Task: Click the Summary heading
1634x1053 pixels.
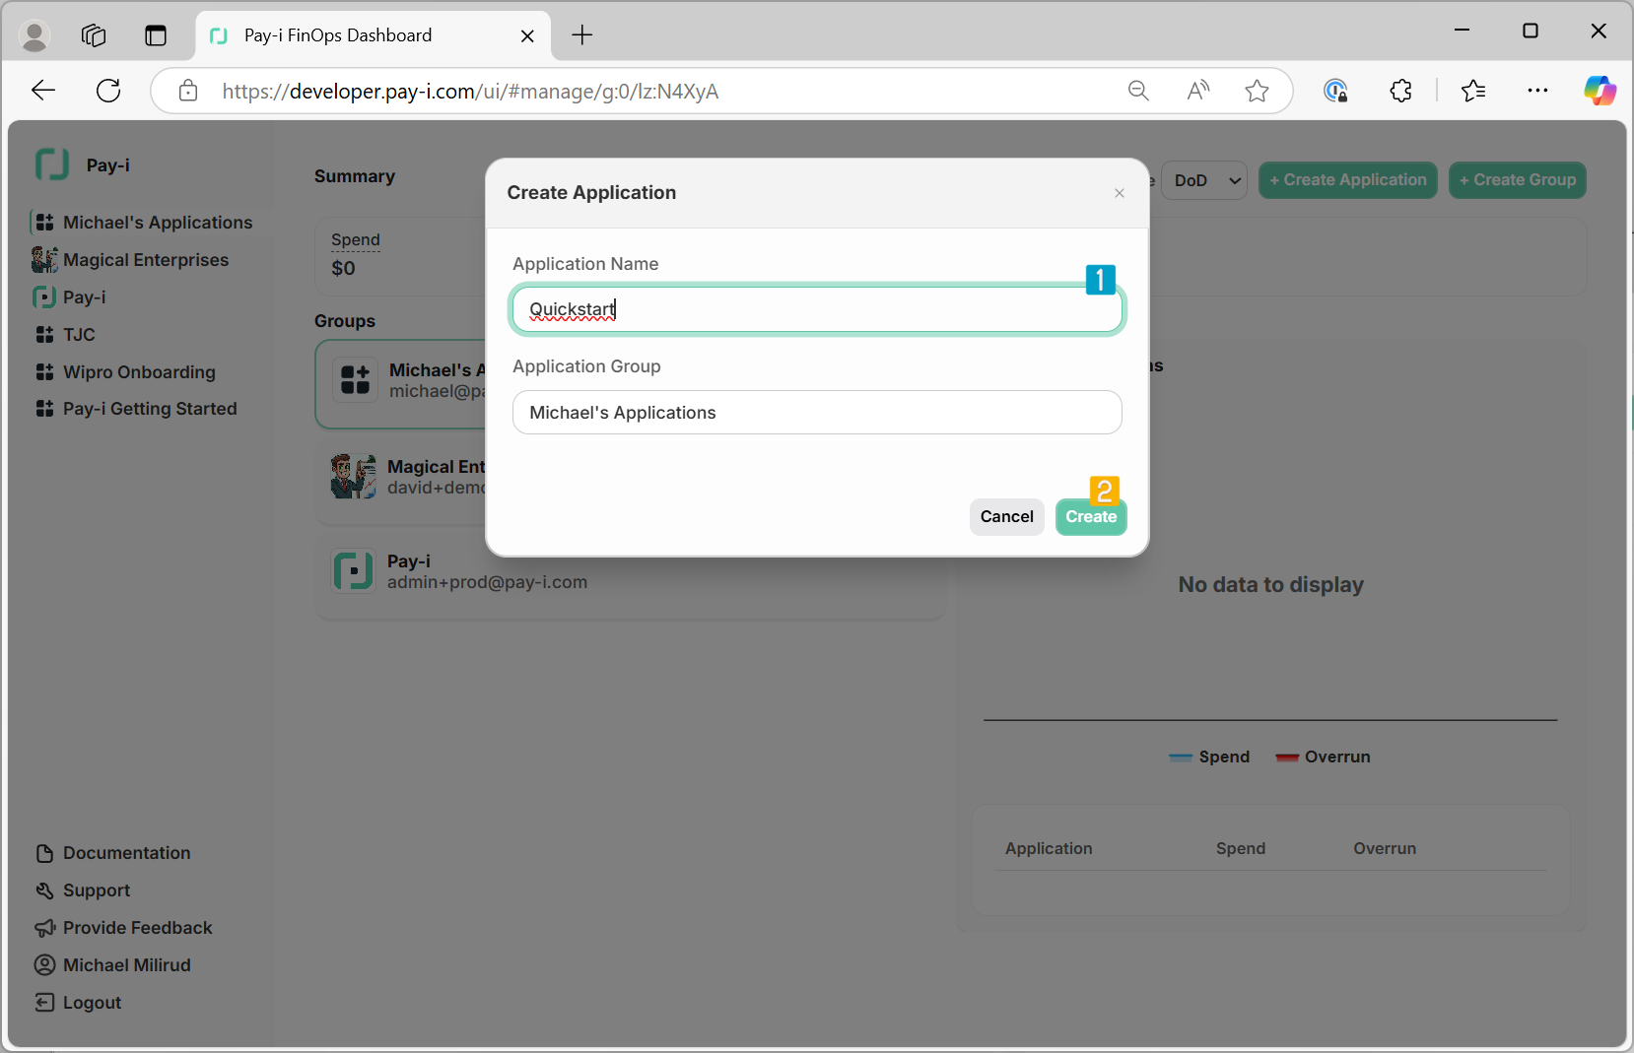Action: (355, 176)
